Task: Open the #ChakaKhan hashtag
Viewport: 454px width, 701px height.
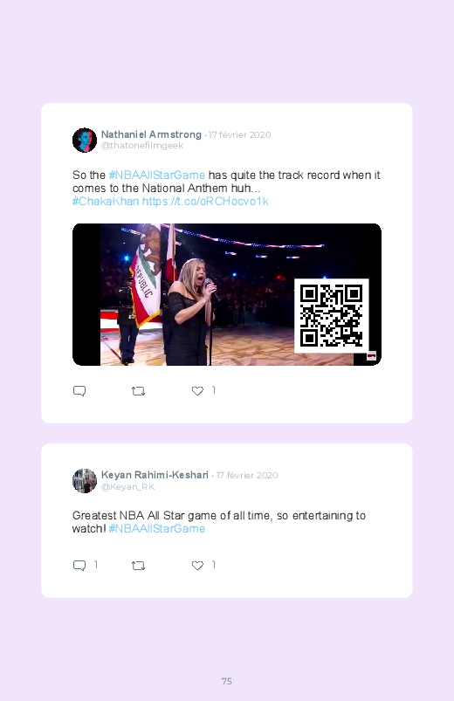Action: (106, 201)
